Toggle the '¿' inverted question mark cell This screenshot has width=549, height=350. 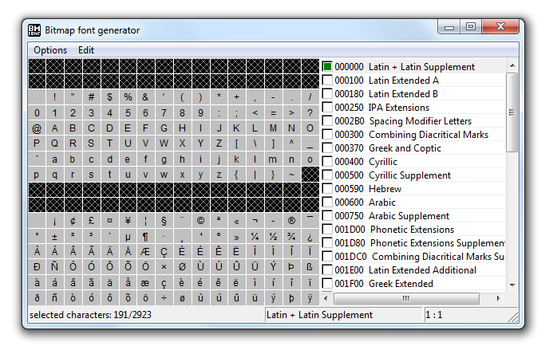(310, 237)
